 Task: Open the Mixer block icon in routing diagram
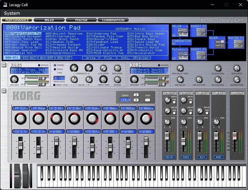pyautogui.click(x=220, y=44)
